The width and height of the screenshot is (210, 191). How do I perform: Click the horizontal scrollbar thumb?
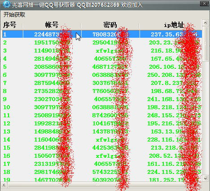[97, 185]
